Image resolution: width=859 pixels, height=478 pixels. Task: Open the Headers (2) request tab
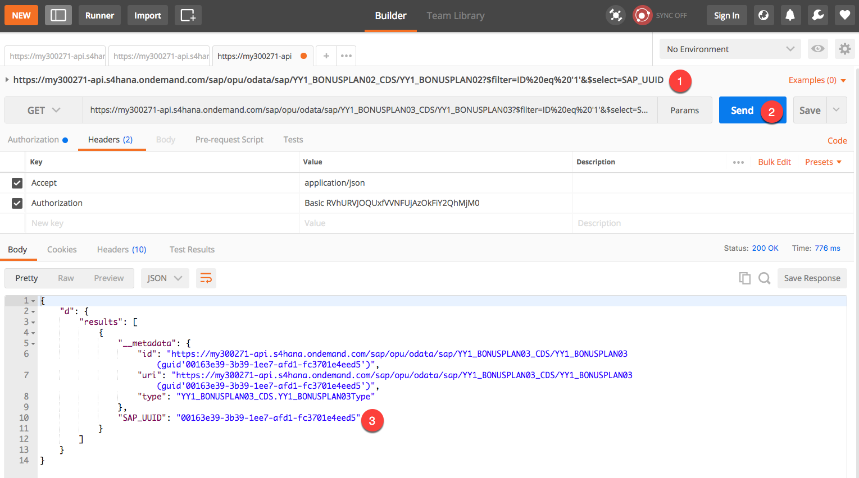click(110, 140)
